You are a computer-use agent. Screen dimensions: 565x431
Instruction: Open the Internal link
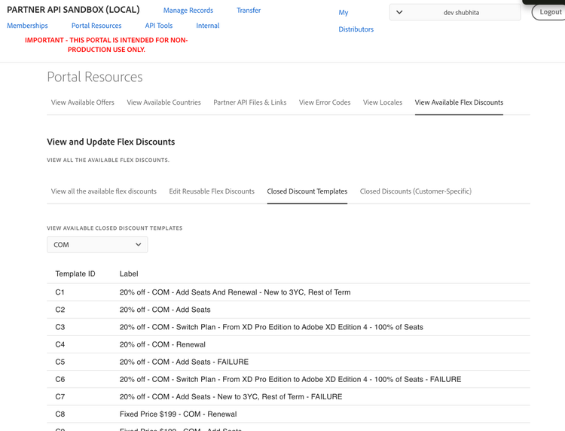click(x=208, y=26)
